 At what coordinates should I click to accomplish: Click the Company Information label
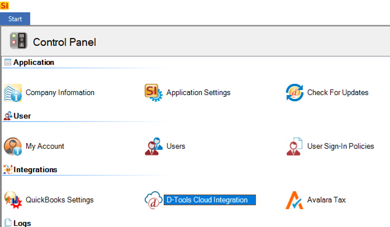(60, 93)
